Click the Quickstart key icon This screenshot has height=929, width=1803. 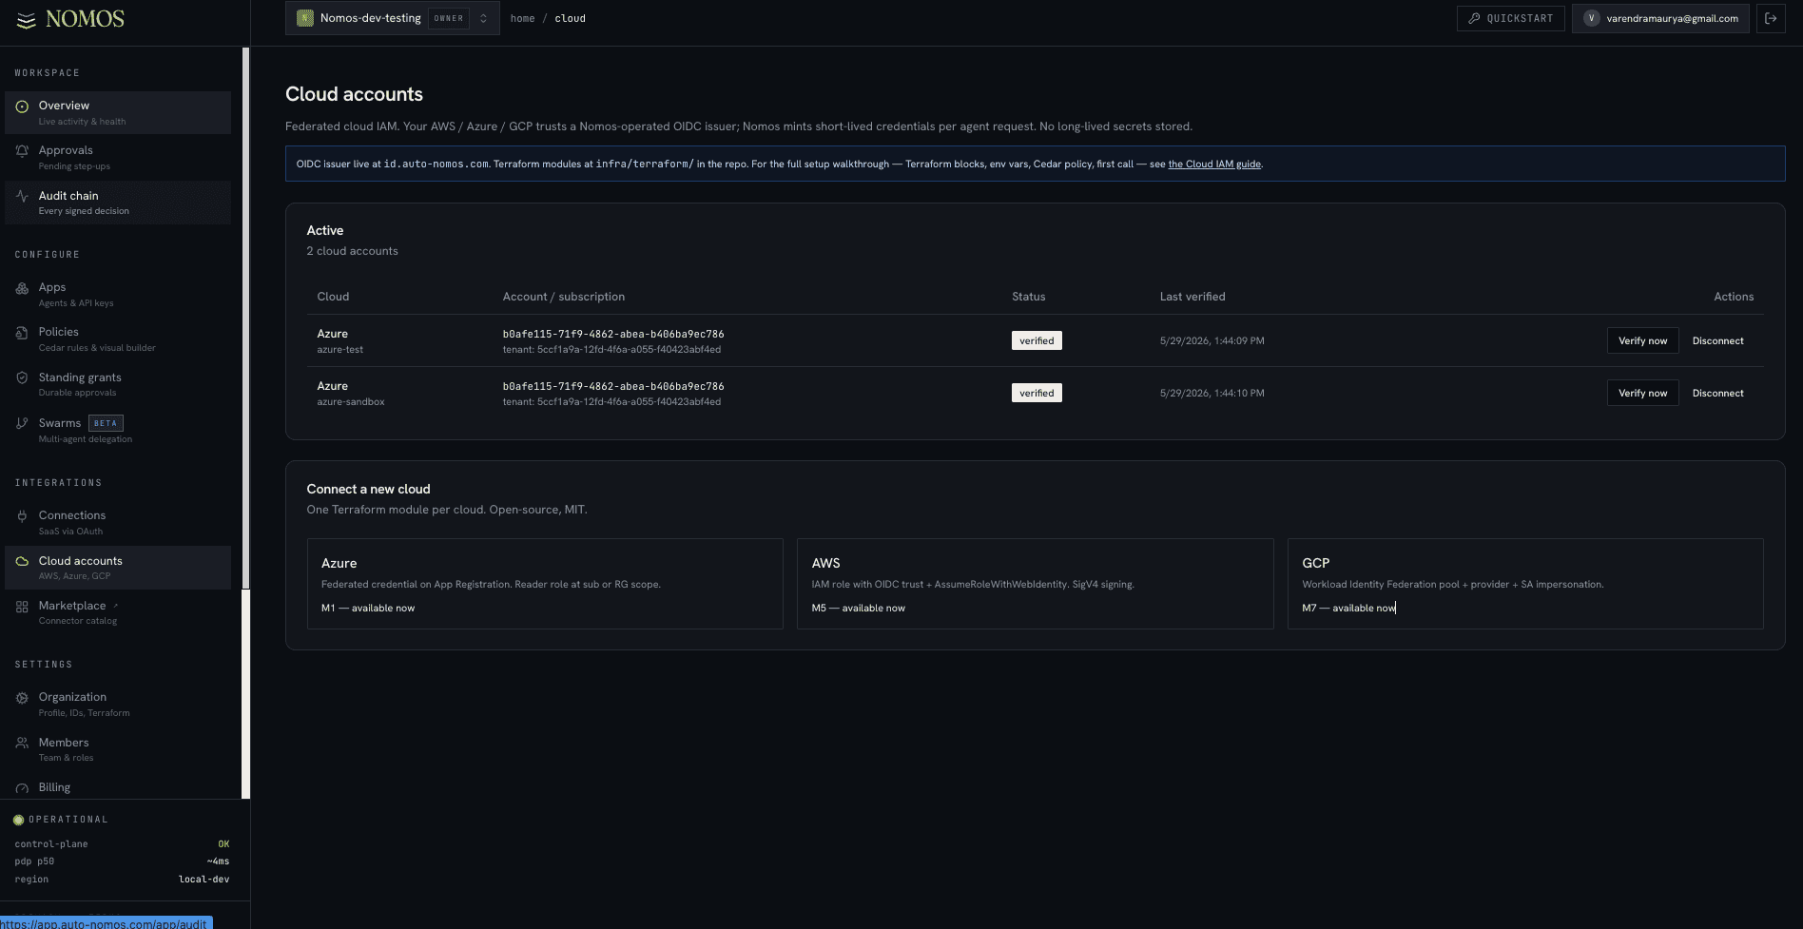coord(1474,18)
